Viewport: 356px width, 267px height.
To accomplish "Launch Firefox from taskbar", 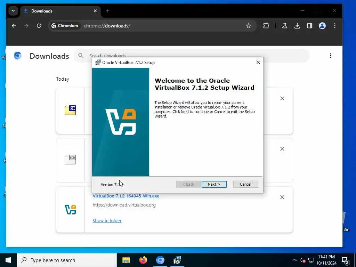I will (x=143, y=260).
